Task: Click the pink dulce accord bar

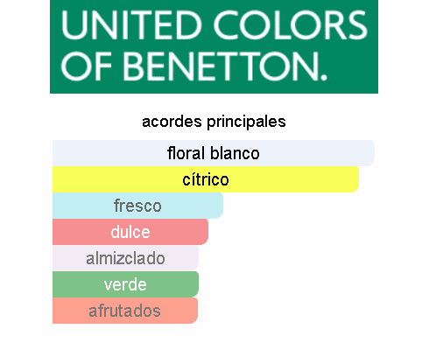Action: [130, 232]
